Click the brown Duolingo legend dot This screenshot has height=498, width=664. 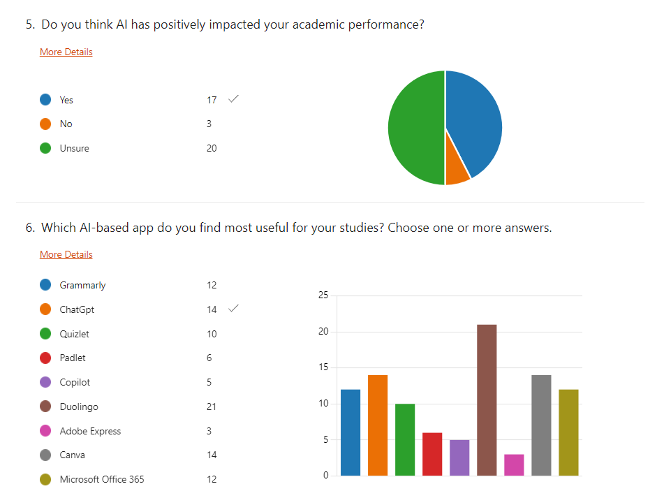tap(45, 407)
